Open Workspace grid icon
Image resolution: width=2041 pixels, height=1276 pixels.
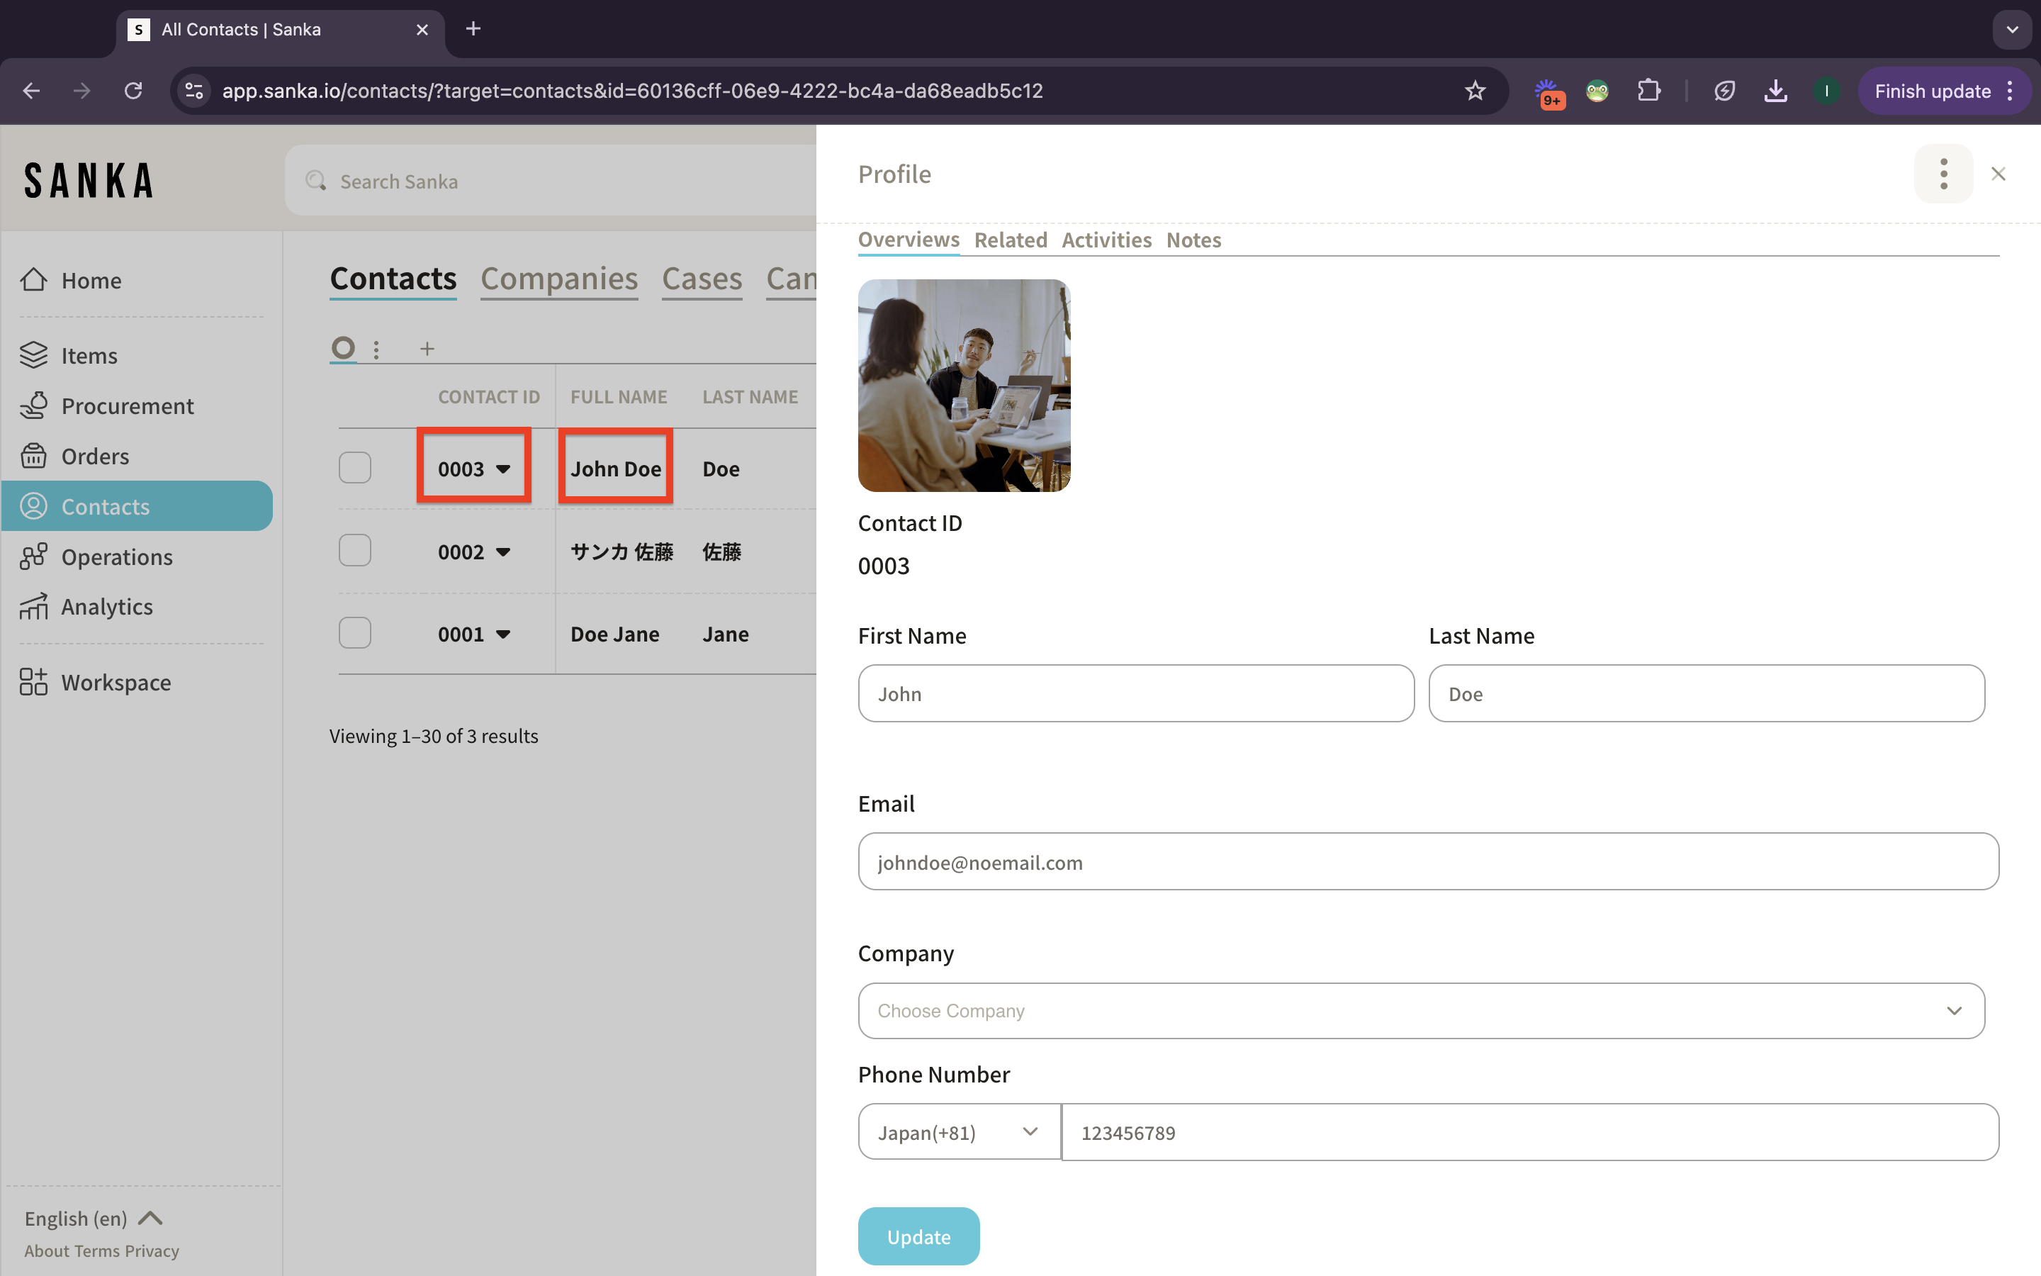34,682
